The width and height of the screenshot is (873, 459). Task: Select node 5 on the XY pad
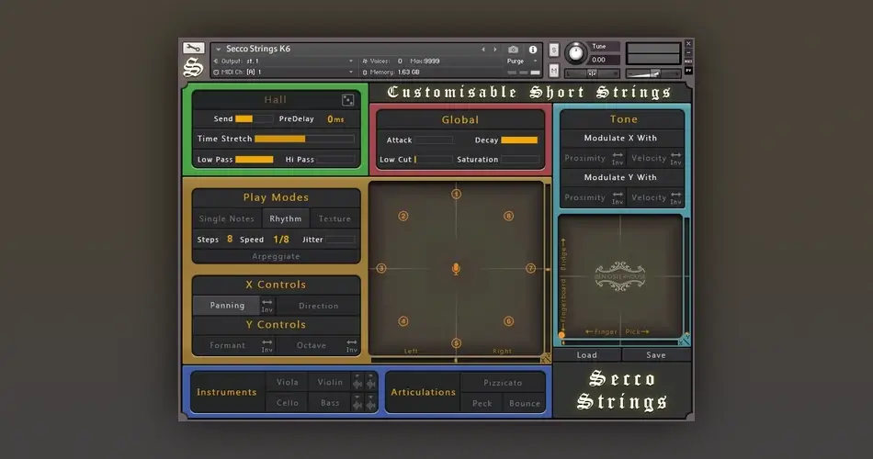(x=456, y=343)
